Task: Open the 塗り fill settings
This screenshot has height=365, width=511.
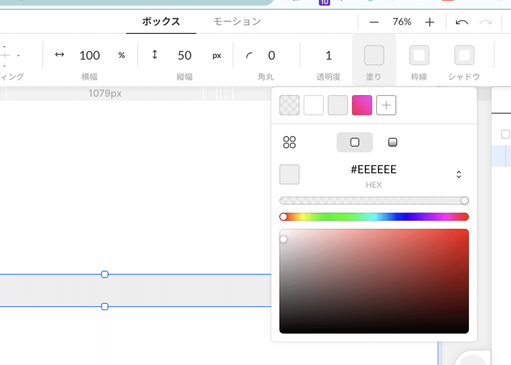Action: click(x=374, y=60)
